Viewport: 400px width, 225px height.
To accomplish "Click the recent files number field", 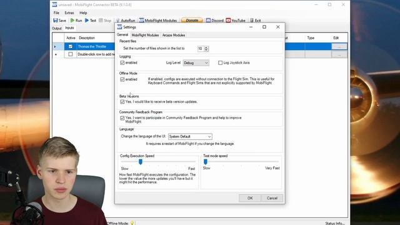I will click(x=201, y=49).
